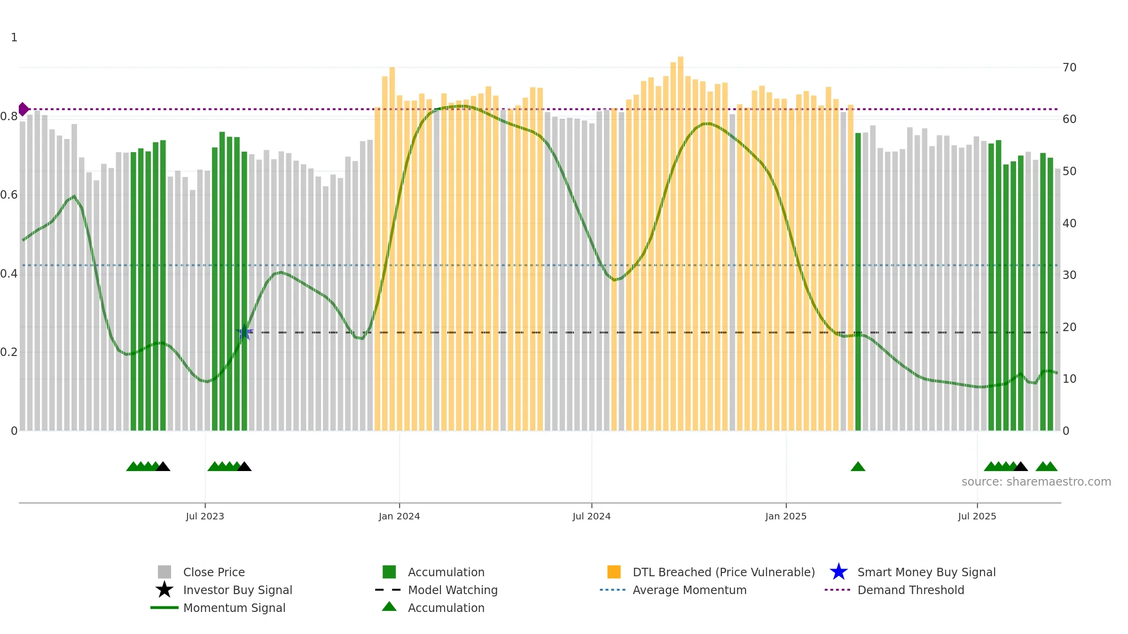The height and width of the screenshot is (634, 1128).
Task: Click the sharemaestro.com source link
Action: (x=1036, y=482)
